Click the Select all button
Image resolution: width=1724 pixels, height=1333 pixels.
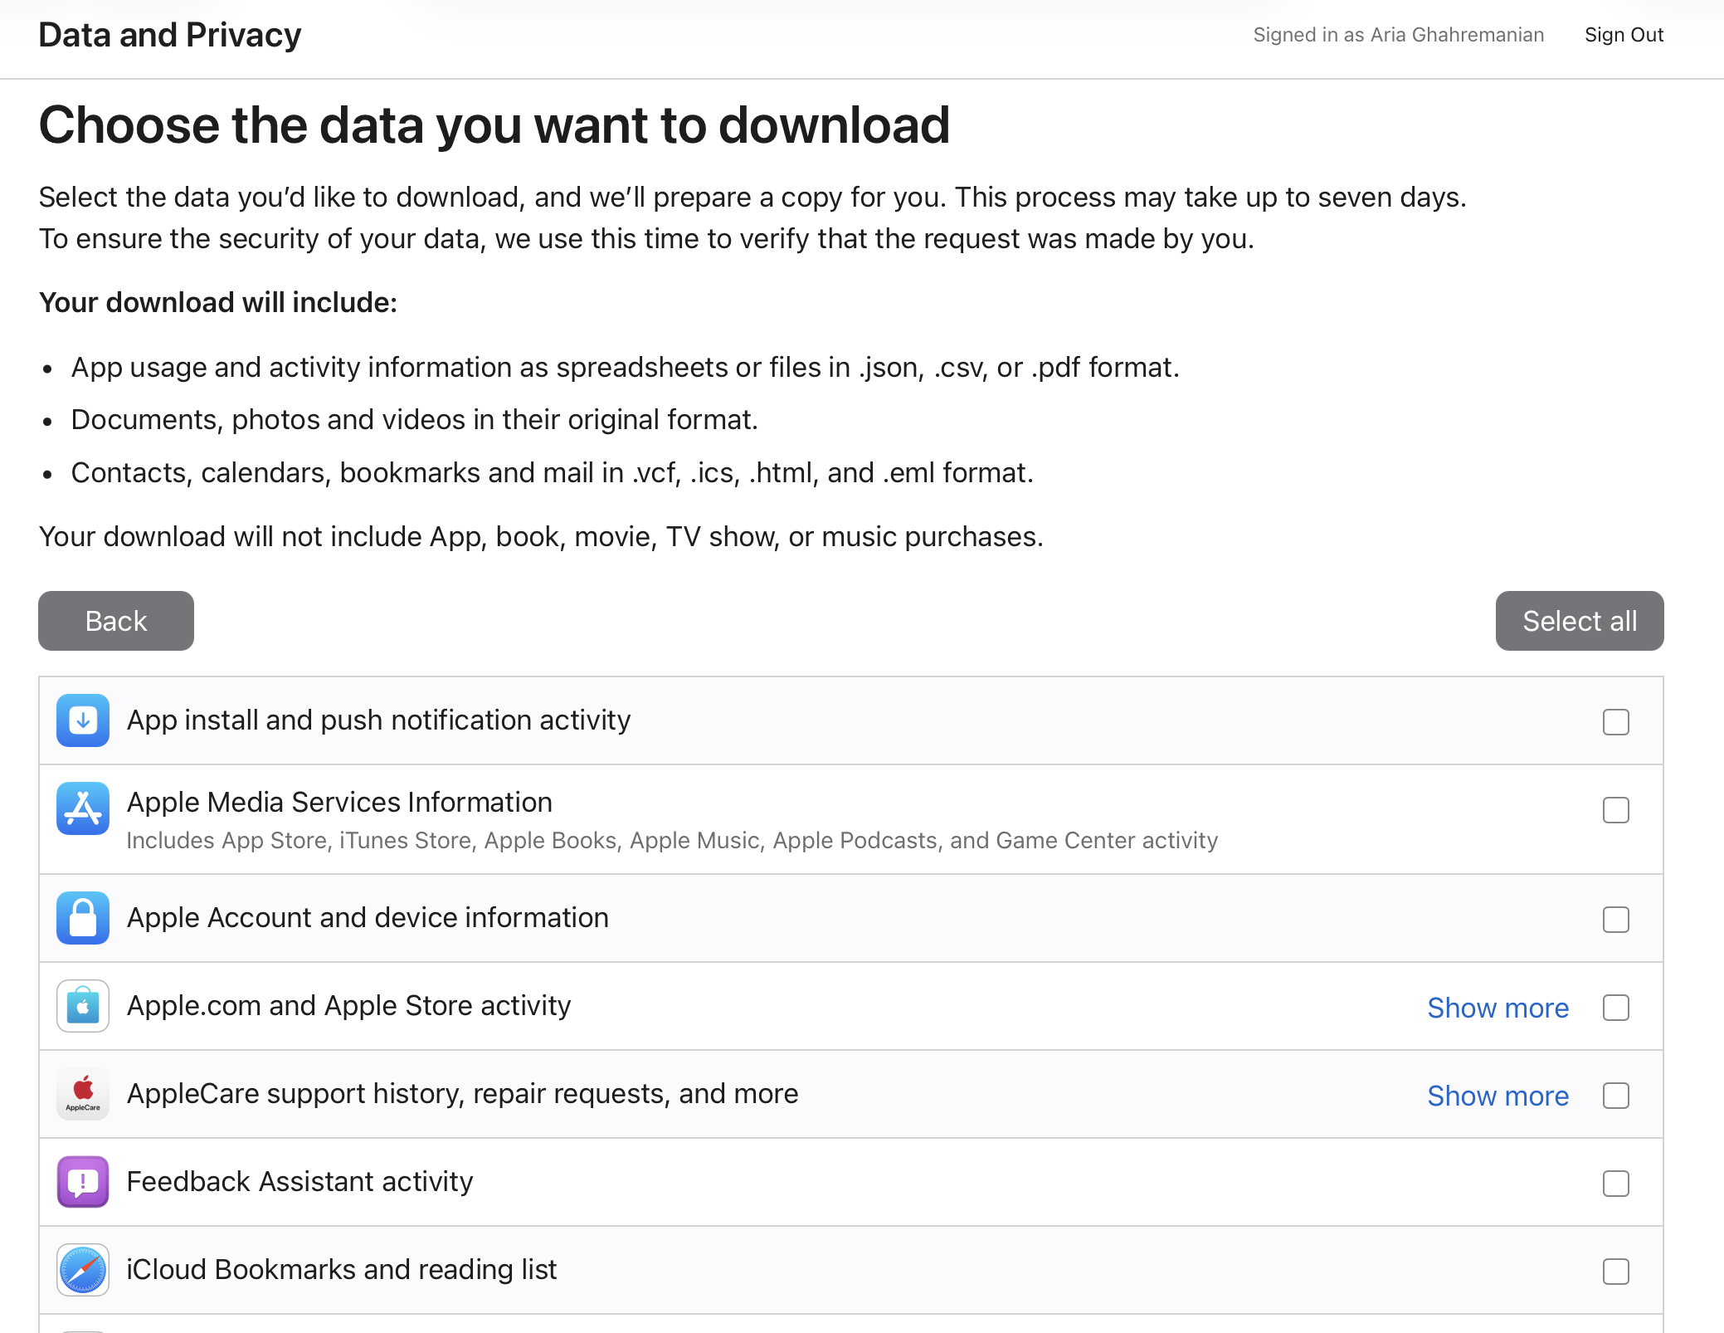point(1579,621)
